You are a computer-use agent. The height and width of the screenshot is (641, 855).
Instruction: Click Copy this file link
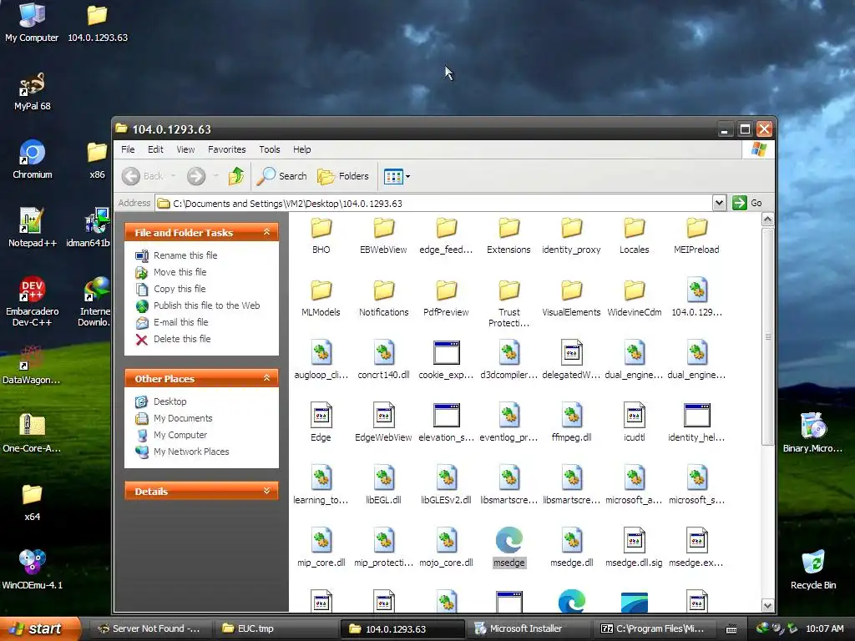coord(180,289)
